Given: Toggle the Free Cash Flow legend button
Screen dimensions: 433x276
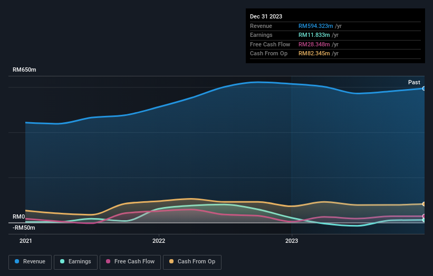Looking at the screenshot, I should [x=130, y=262].
